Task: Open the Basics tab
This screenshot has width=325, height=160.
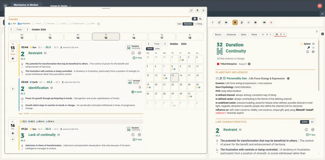Action: [218, 34]
